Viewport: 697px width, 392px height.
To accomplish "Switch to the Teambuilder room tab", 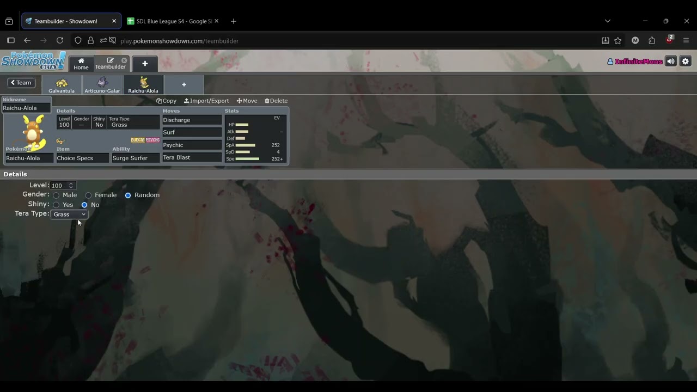I will click(x=110, y=64).
